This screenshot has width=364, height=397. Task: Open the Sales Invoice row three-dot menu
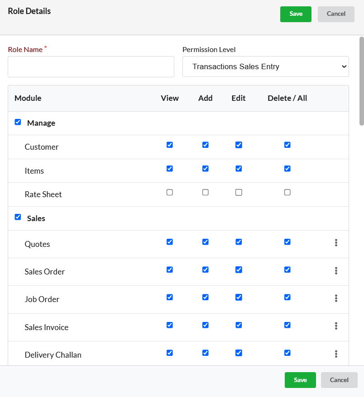(336, 326)
